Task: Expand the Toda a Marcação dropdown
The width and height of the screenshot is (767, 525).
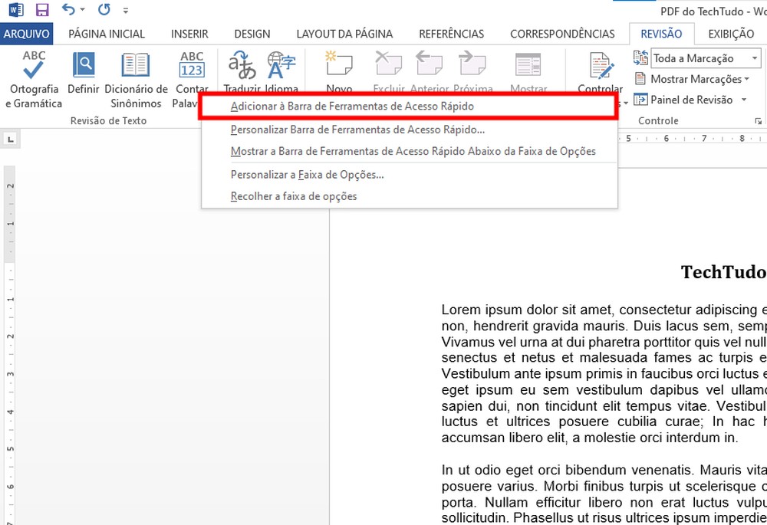Action: coord(755,58)
